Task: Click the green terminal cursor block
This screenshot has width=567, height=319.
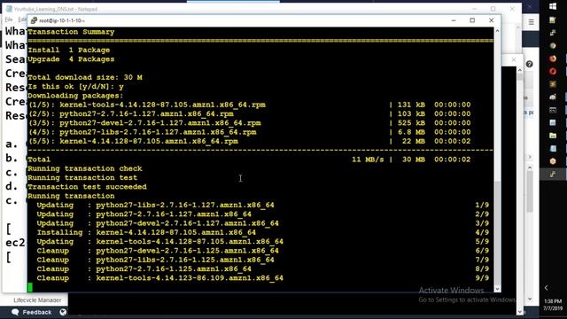Action: pos(30,287)
